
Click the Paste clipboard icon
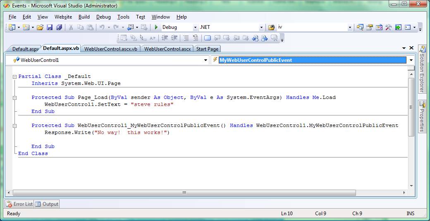click(x=90, y=27)
